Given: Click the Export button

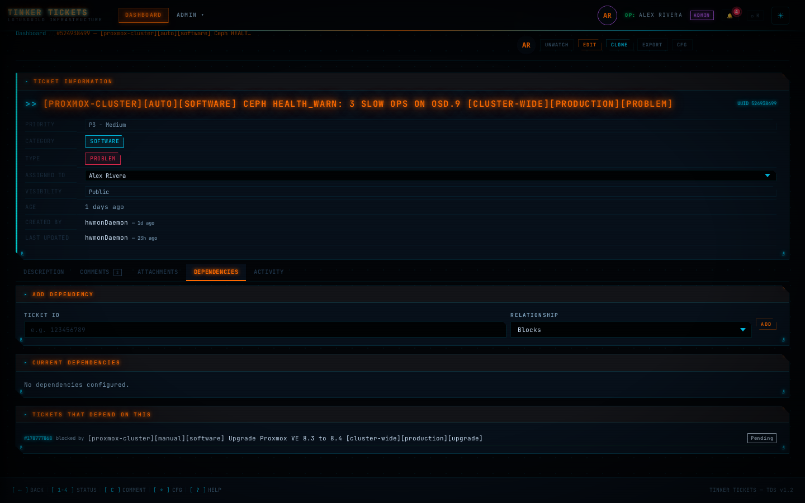Looking at the screenshot, I should pos(652,45).
